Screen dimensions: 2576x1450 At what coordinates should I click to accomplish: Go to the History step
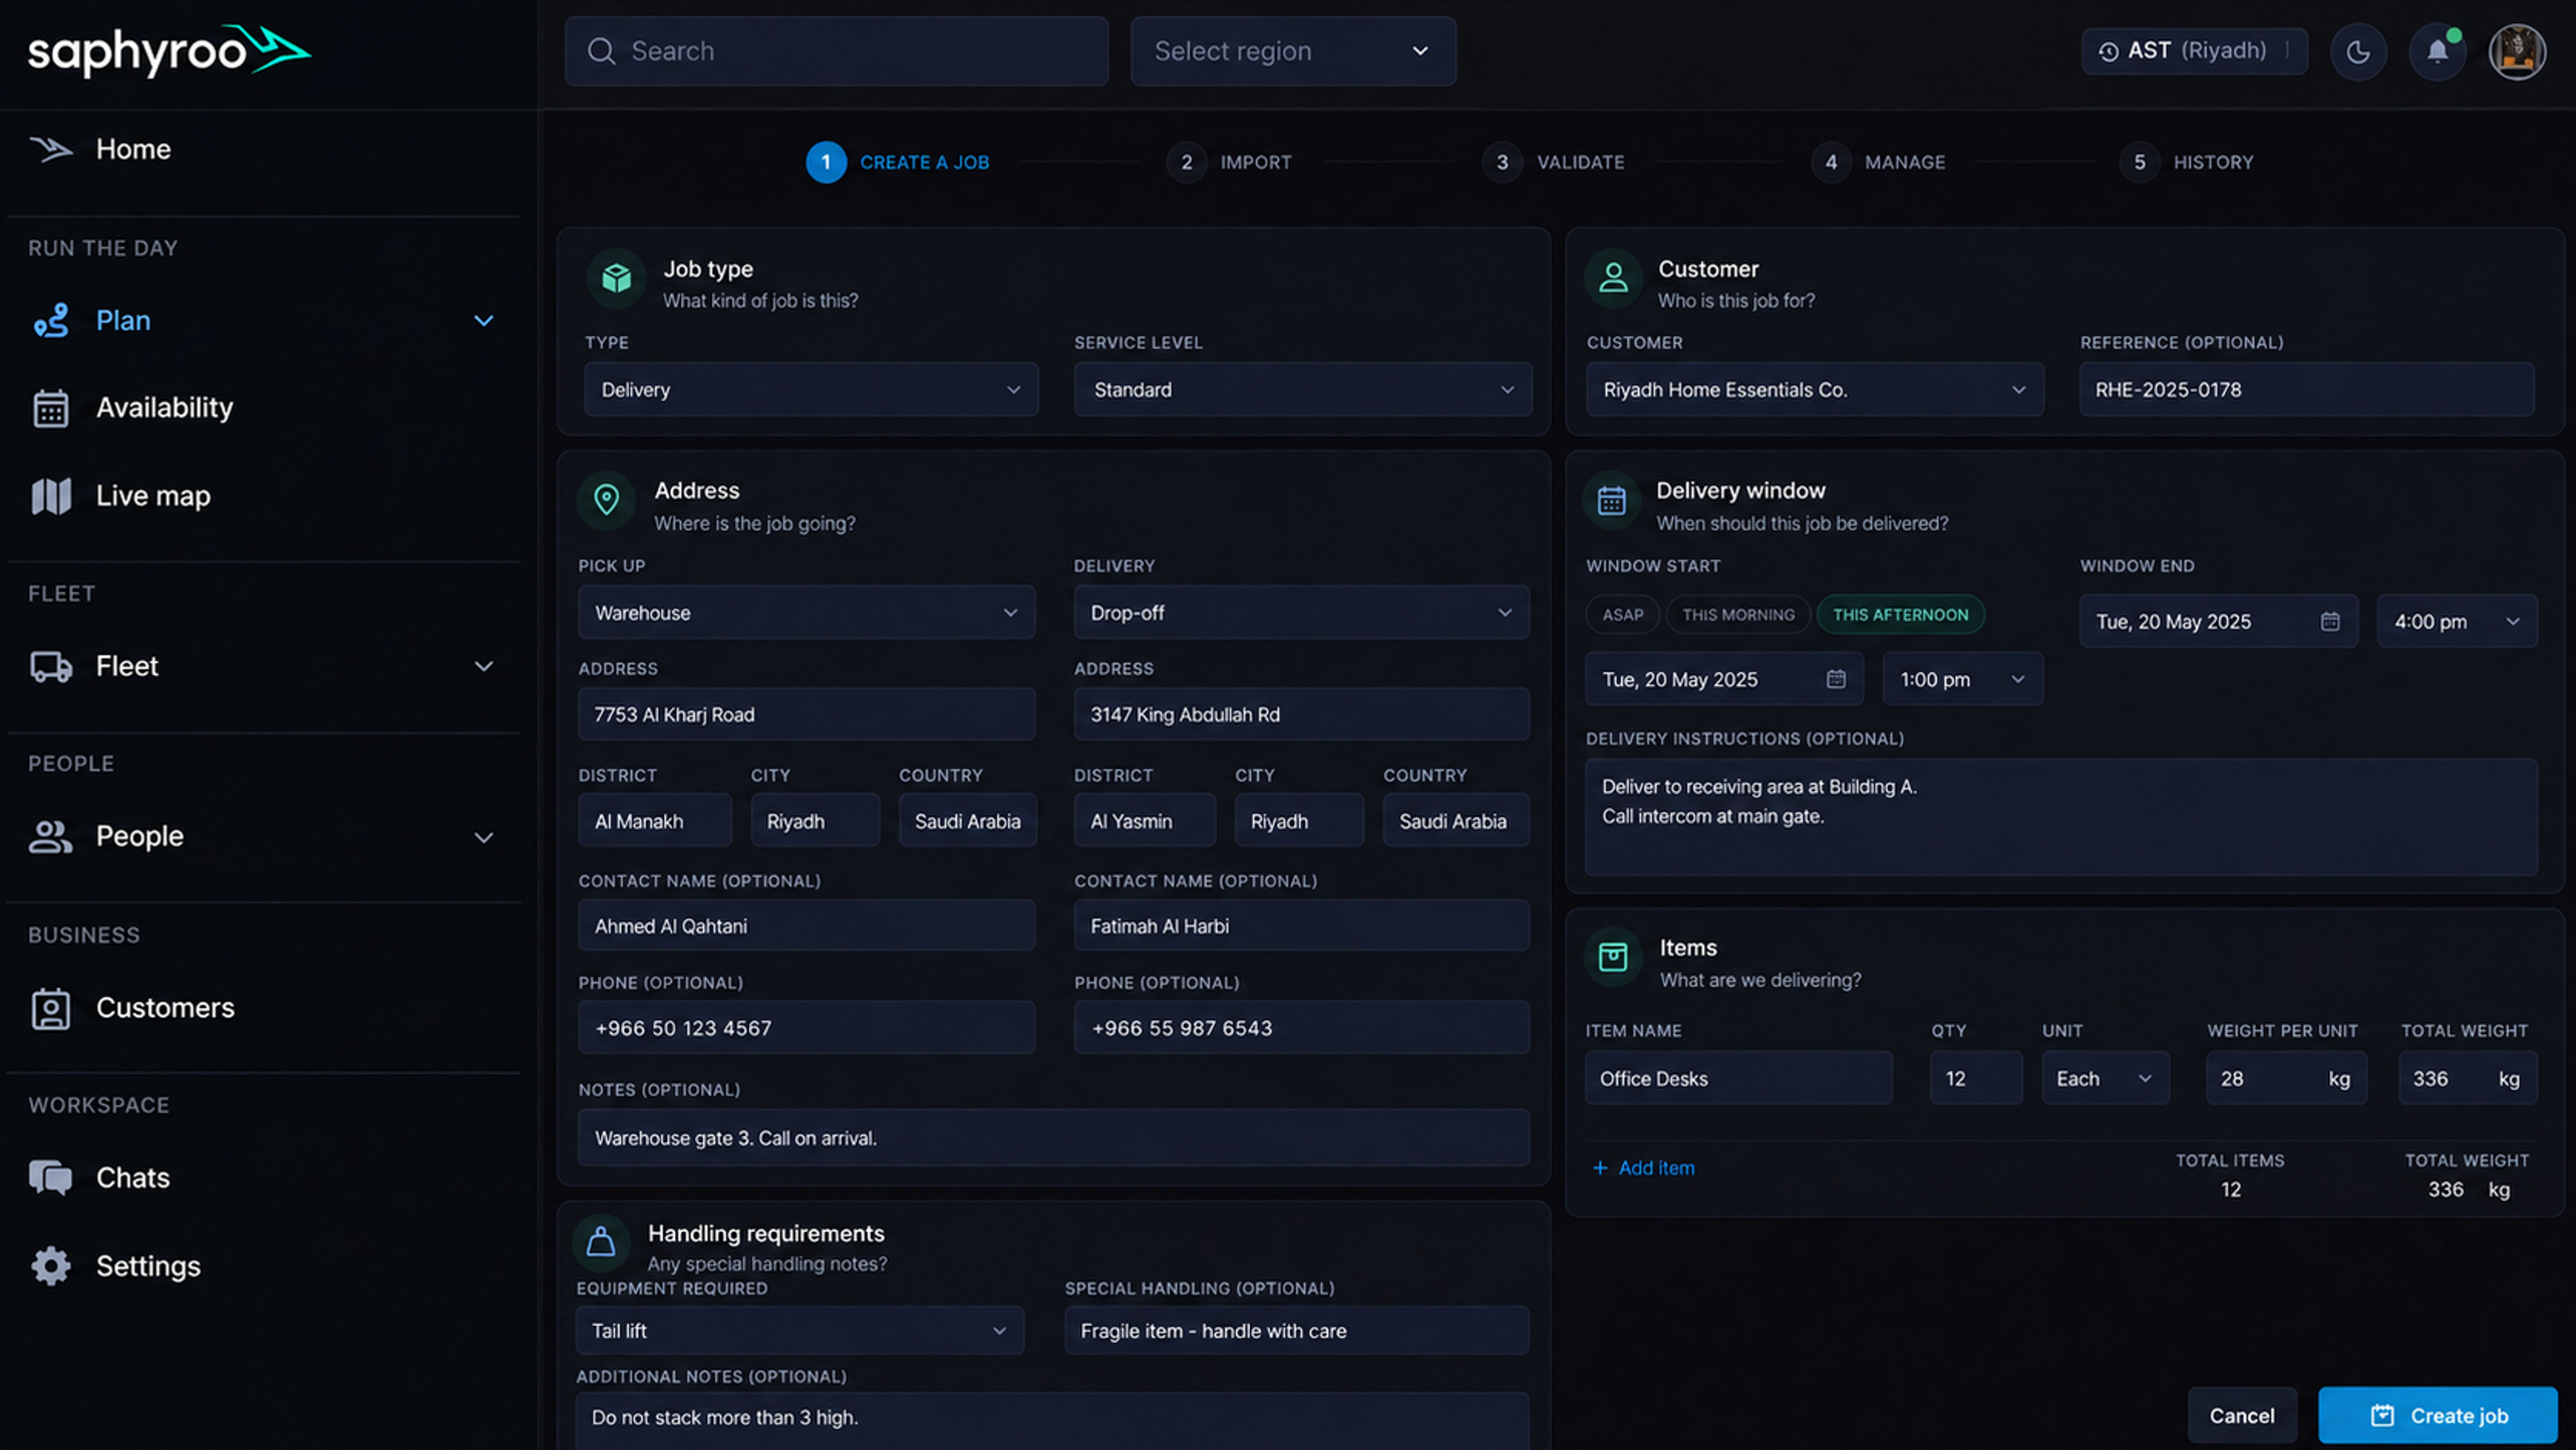click(2186, 162)
